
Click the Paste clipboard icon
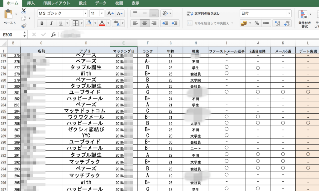[8, 14]
